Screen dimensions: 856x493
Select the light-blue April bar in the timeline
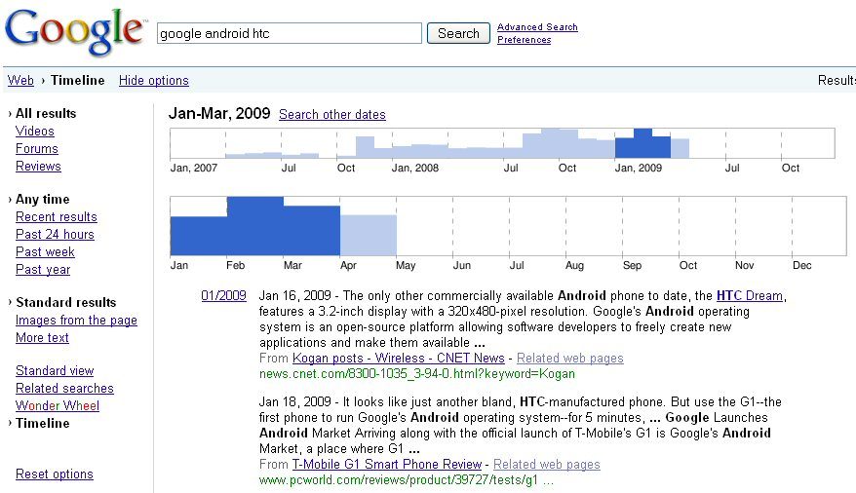(368, 235)
